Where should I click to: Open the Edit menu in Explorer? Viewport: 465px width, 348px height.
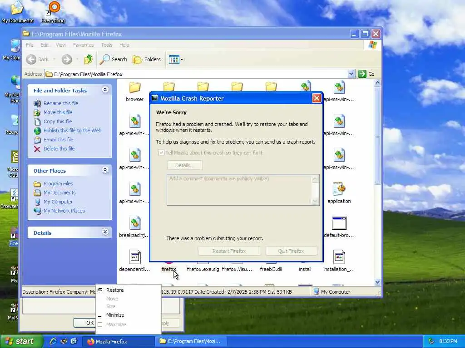pos(45,45)
